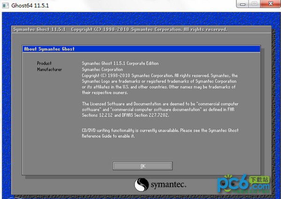Click the 'Product' label

(x=44, y=63)
